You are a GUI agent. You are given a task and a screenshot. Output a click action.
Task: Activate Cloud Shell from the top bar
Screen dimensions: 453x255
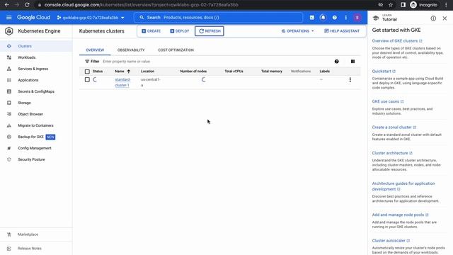point(311,17)
